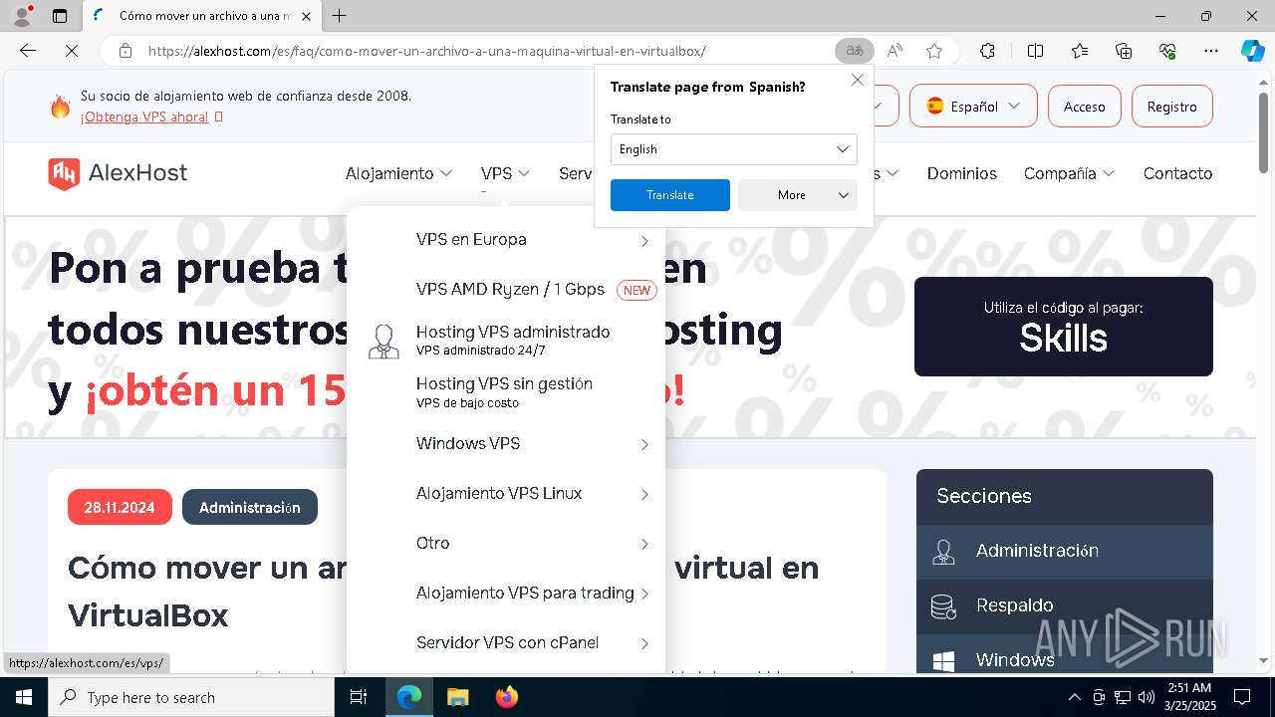Image resolution: width=1275 pixels, height=717 pixels.
Task: Open Task View on taskbar
Action: coord(360,697)
